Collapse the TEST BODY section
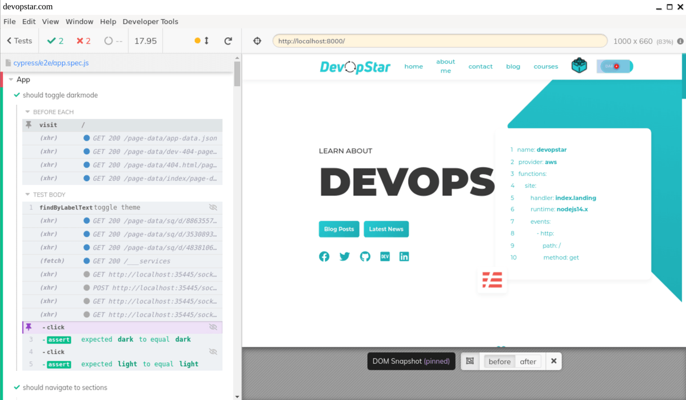Screen dimensions: 686x400 (27, 194)
